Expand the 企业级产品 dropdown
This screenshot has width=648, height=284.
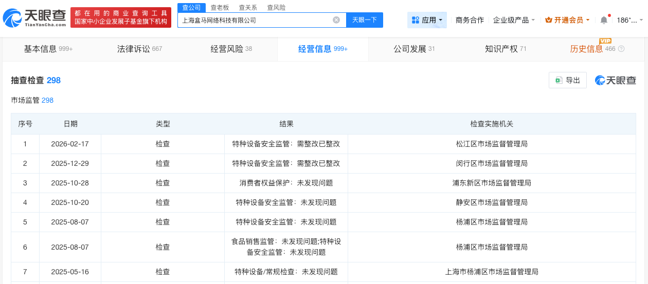click(514, 20)
